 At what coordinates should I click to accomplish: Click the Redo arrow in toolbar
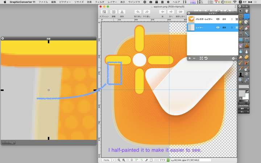coord(147,12)
